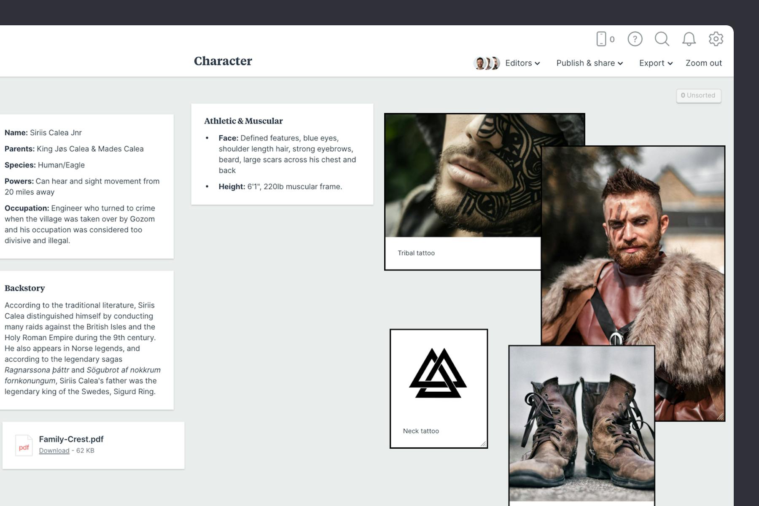The image size is (759, 506).
Task: Expand the Export dropdown menu
Action: (655, 63)
